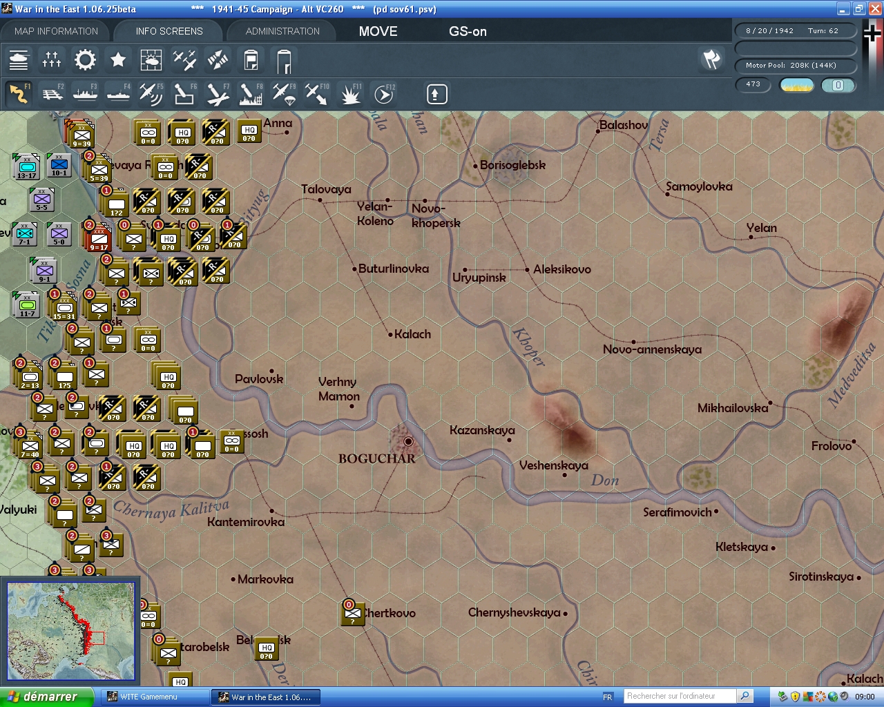Image resolution: width=884 pixels, height=707 pixels.
Task: Click the weather map display icon
Action: [x=151, y=60]
